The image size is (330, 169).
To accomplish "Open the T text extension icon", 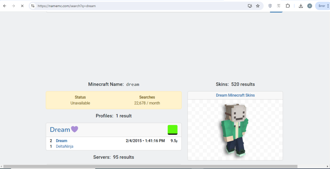I will click(x=279, y=6).
